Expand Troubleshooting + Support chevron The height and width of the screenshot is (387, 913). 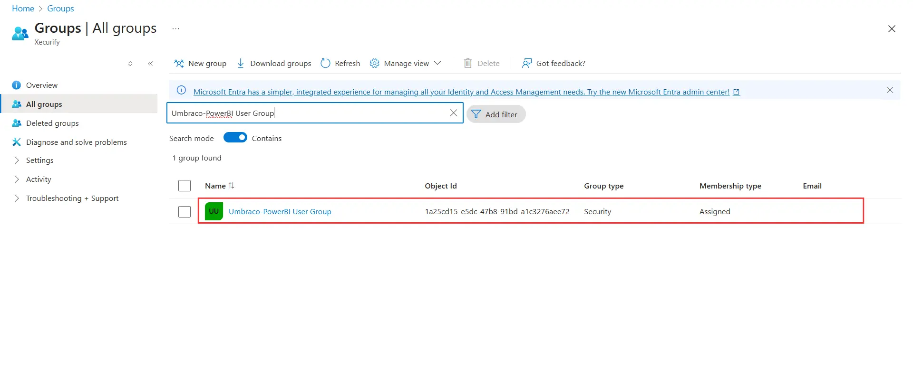17,198
